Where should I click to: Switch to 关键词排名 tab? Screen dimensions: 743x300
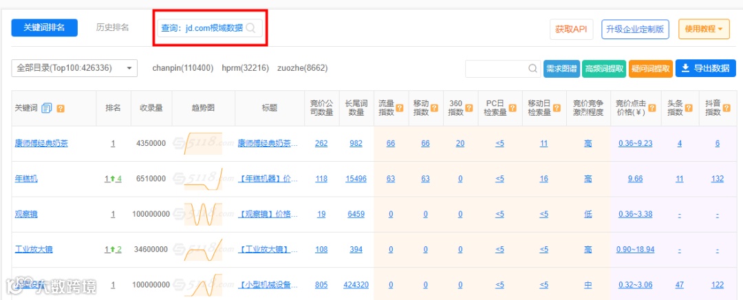(45, 28)
